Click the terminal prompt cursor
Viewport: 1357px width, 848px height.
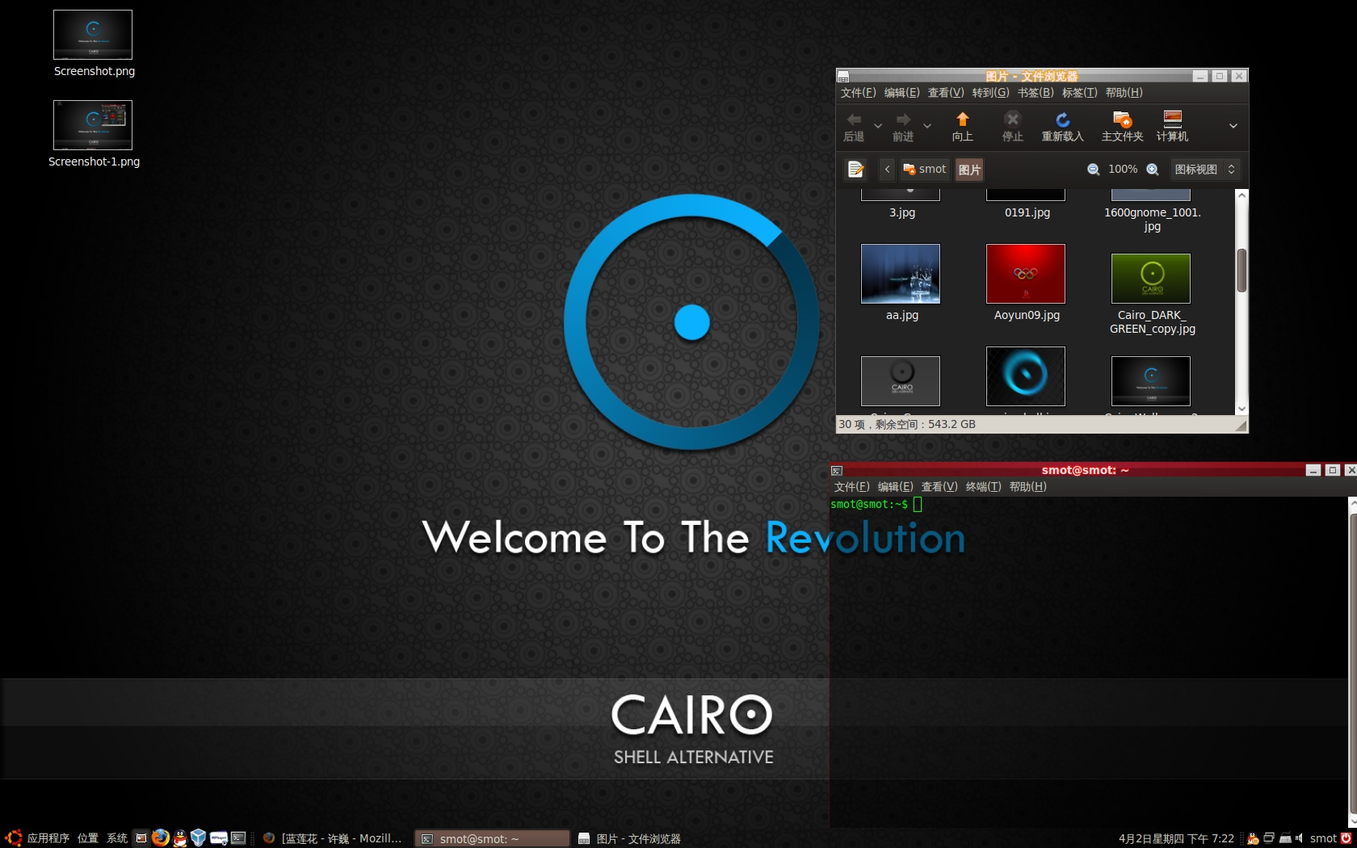918,505
